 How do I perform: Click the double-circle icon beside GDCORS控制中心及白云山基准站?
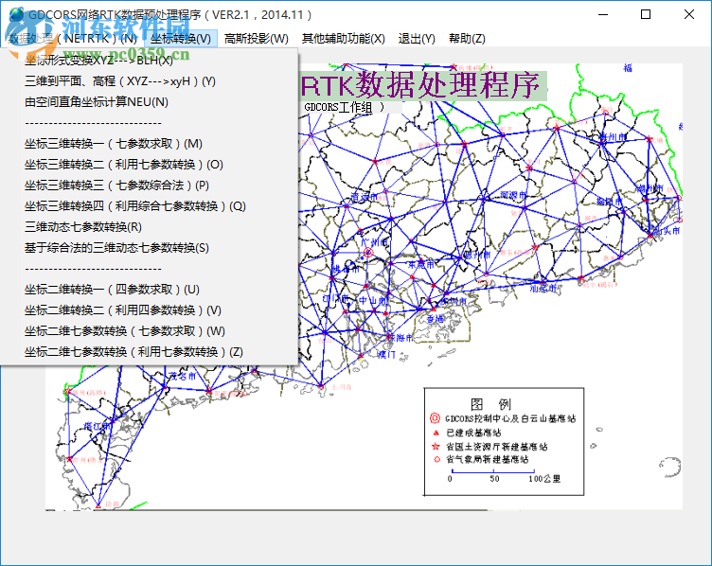435,418
